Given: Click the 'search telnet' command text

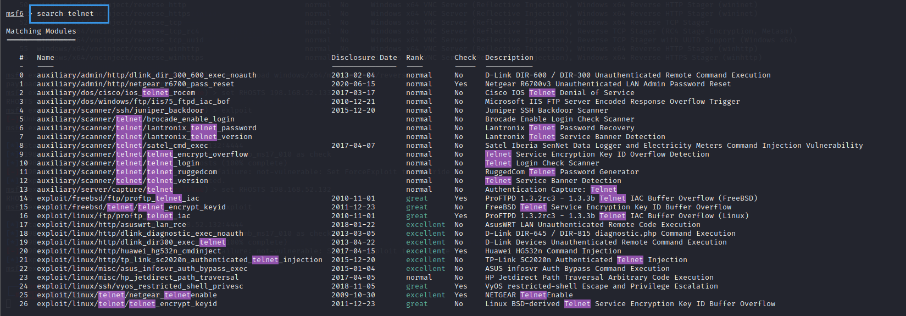Looking at the screenshot, I should 65,14.
